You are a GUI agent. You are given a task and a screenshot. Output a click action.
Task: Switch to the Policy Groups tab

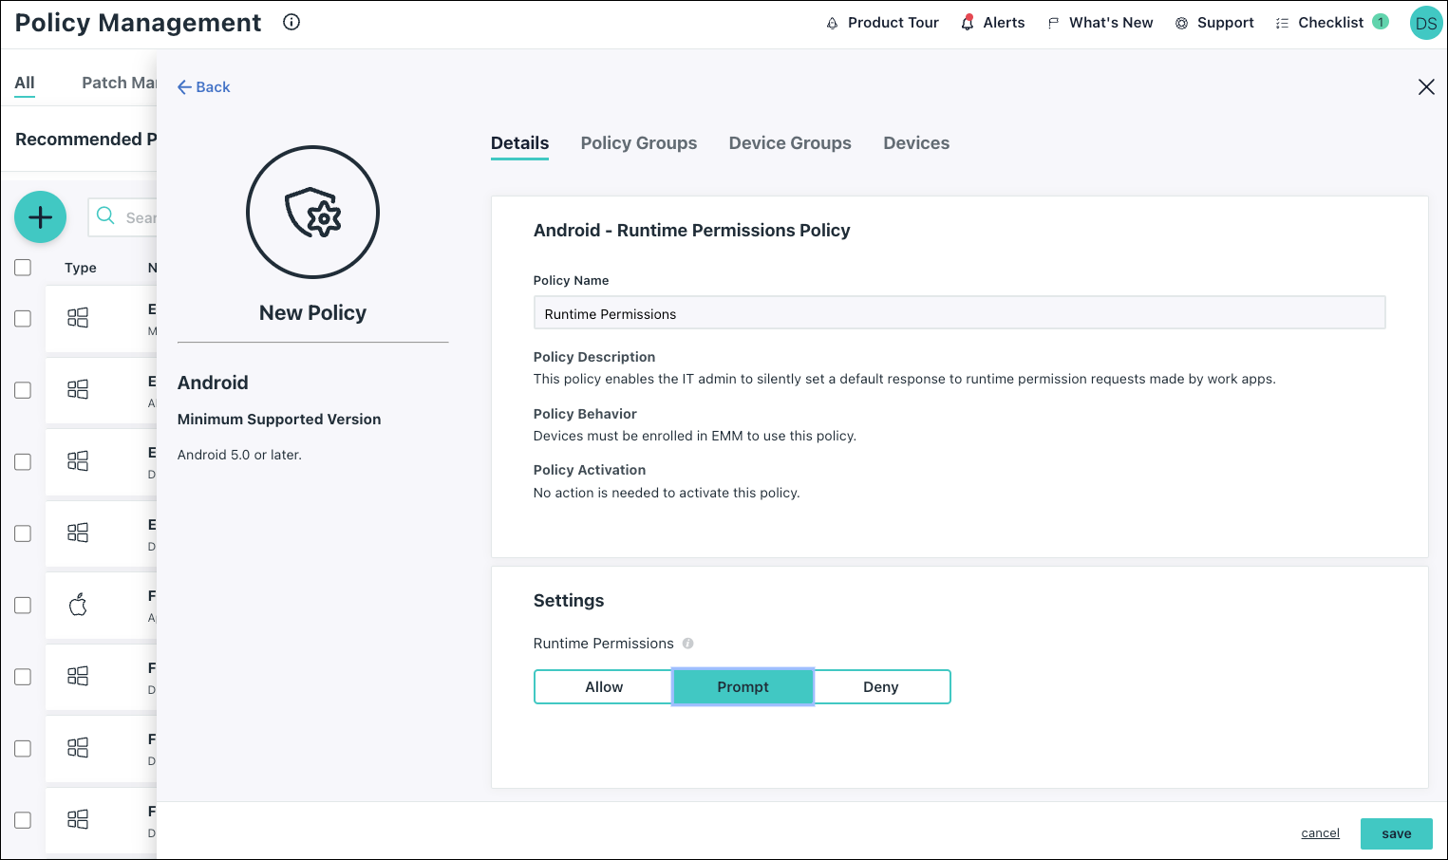[x=638, y=143]
